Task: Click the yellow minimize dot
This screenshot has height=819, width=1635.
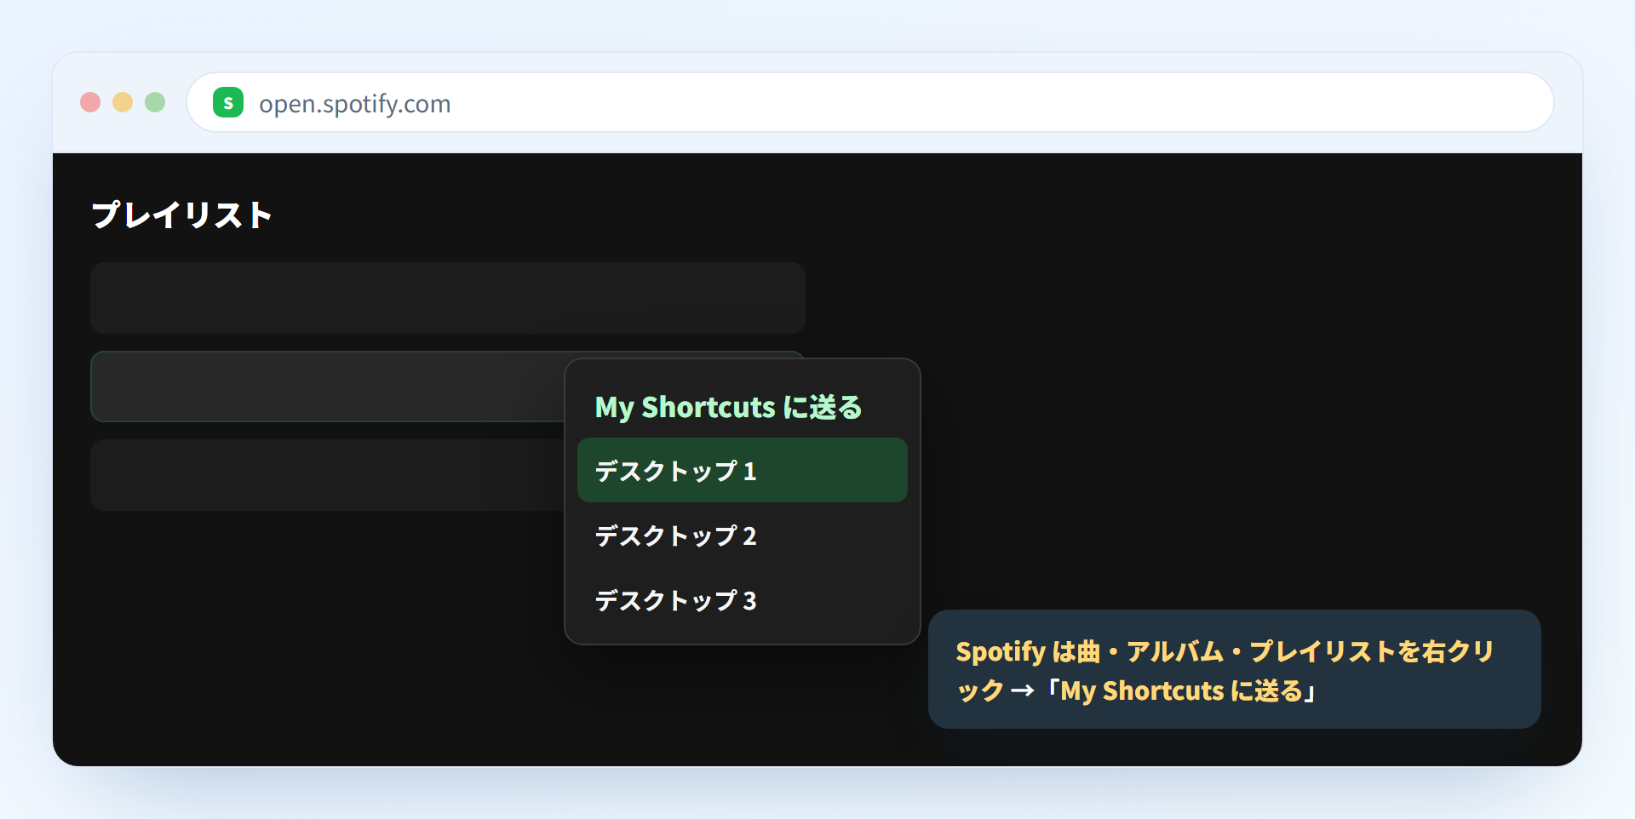Action: click(x=123, y=102)
